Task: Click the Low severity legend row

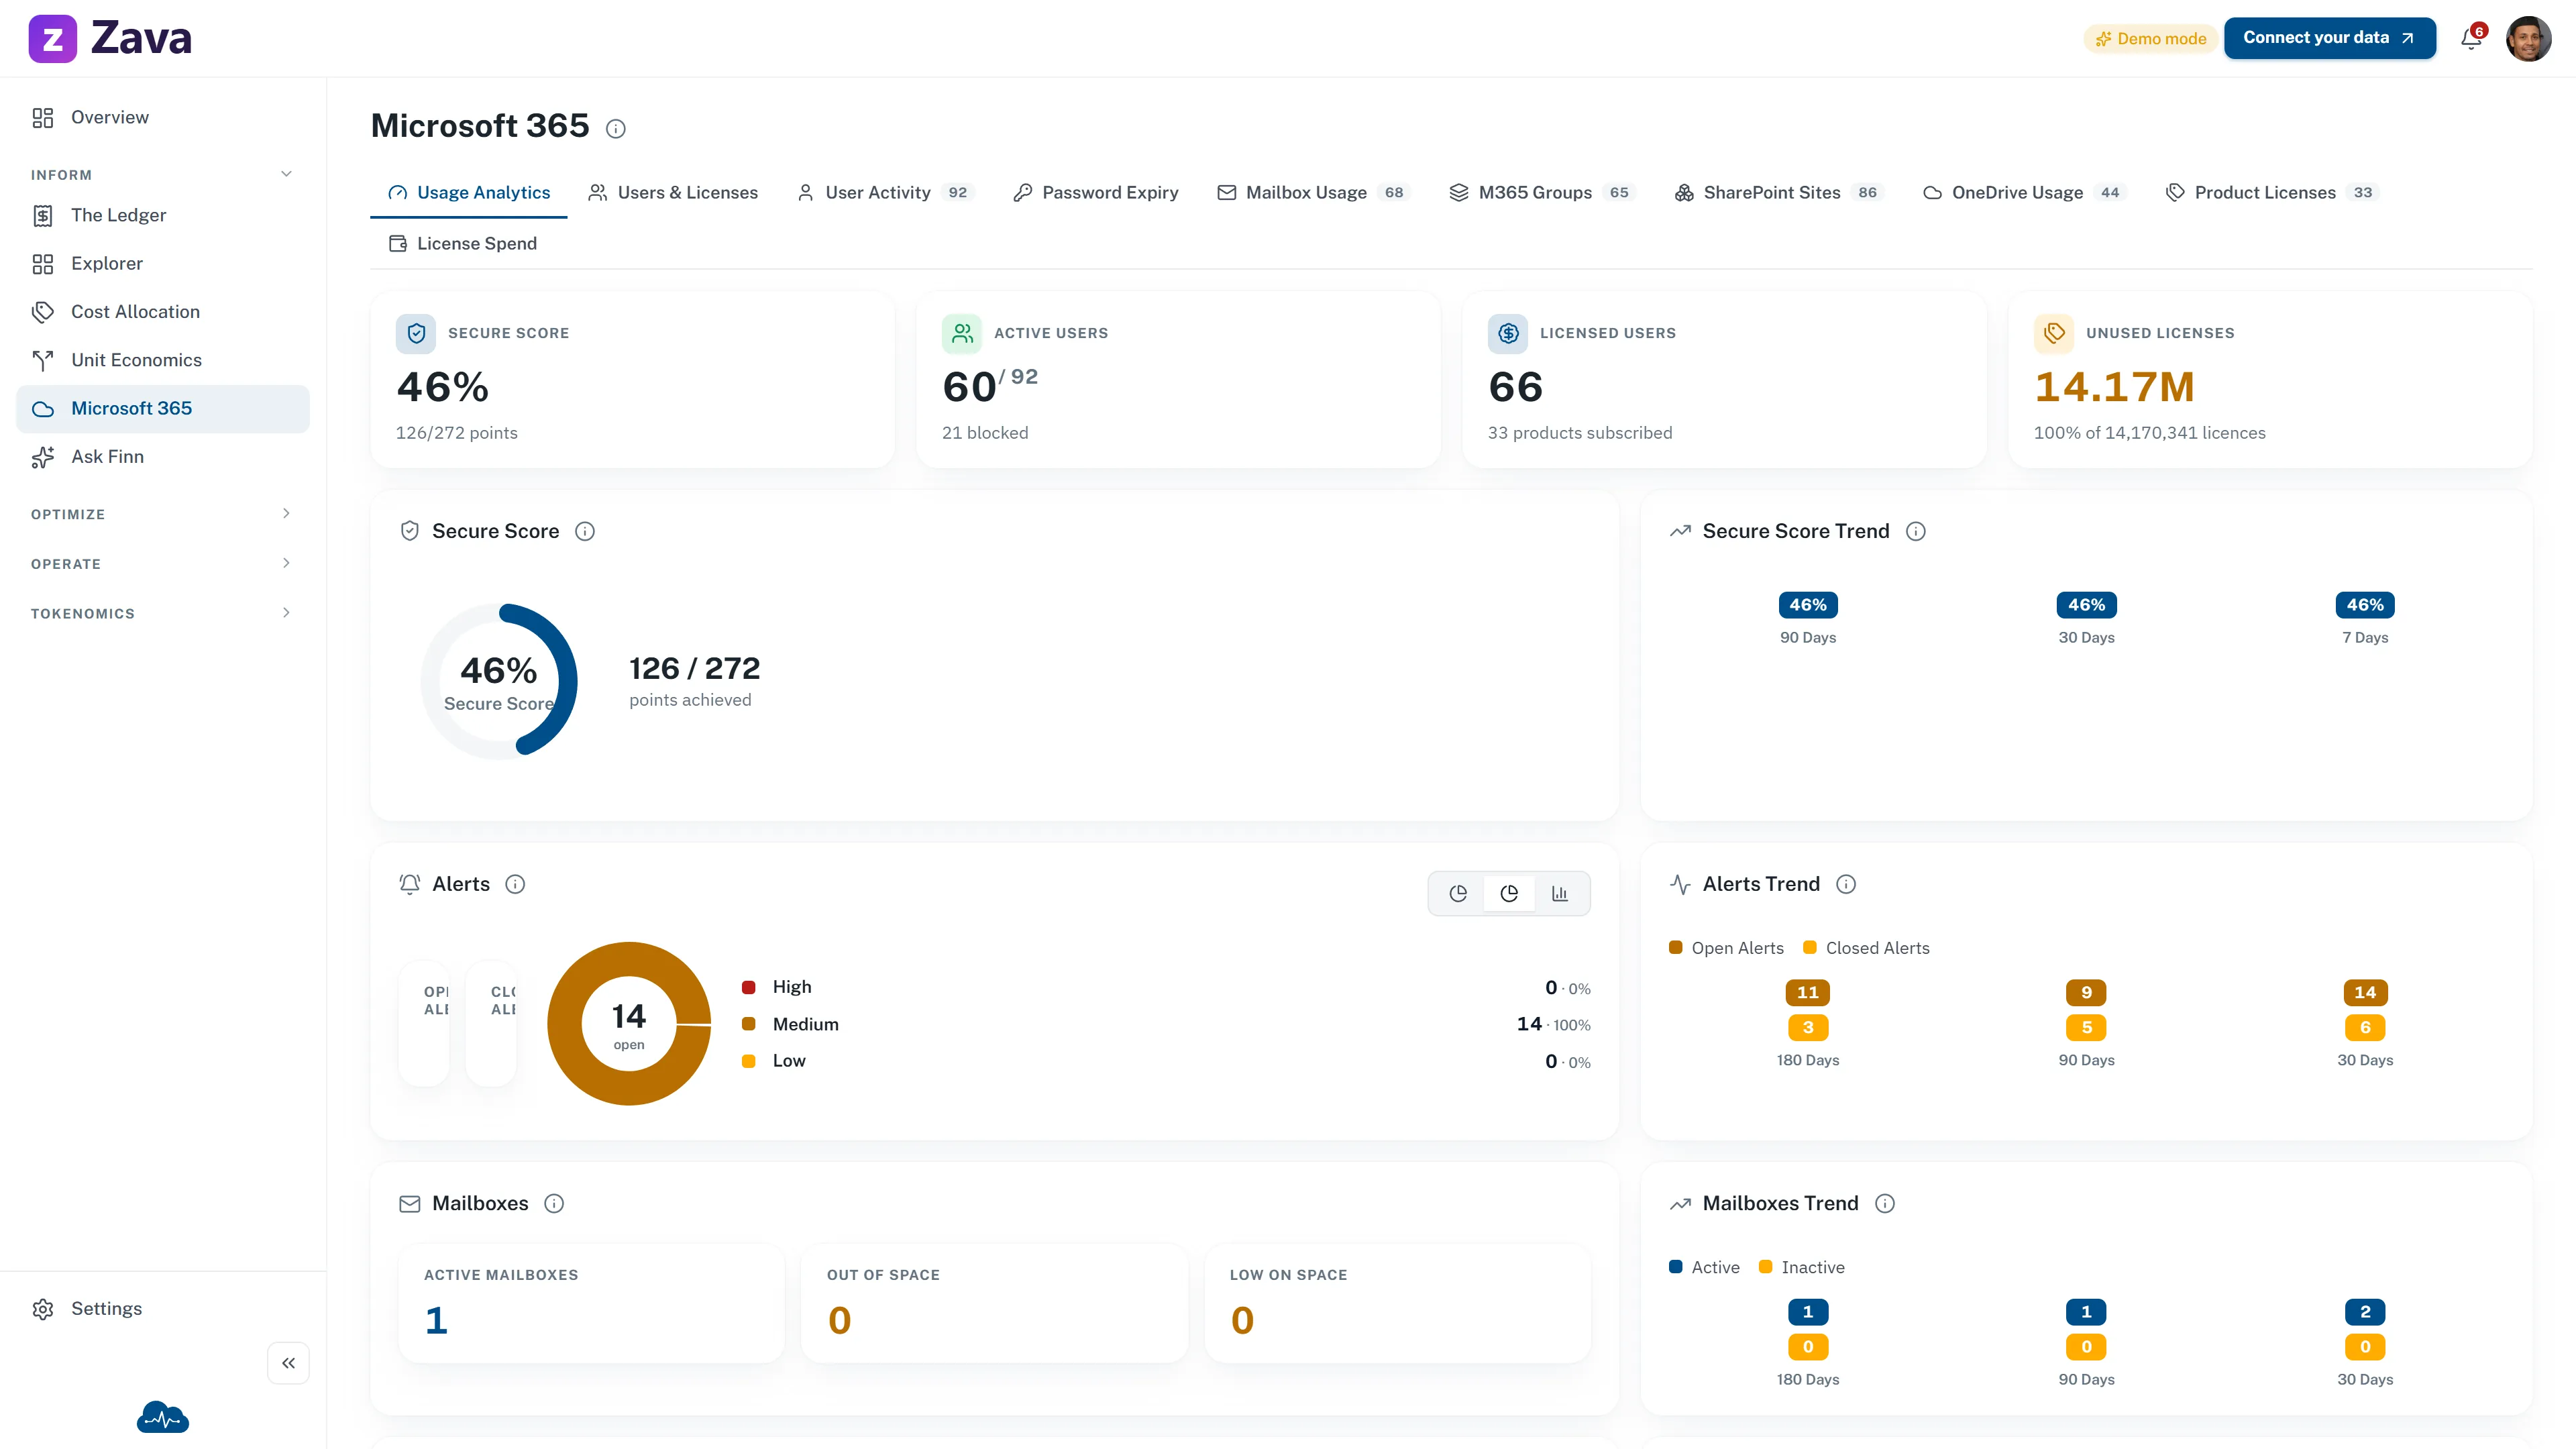Action: tap(1166, 1061)
